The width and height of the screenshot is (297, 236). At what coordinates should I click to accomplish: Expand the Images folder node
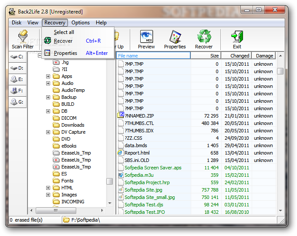tap(48, 195)
